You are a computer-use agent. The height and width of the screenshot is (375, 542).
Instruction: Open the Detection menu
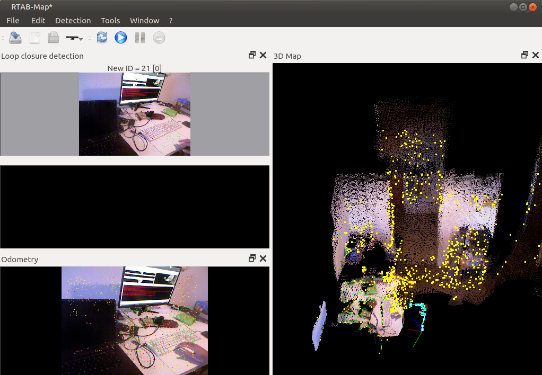tap(73, 20)
